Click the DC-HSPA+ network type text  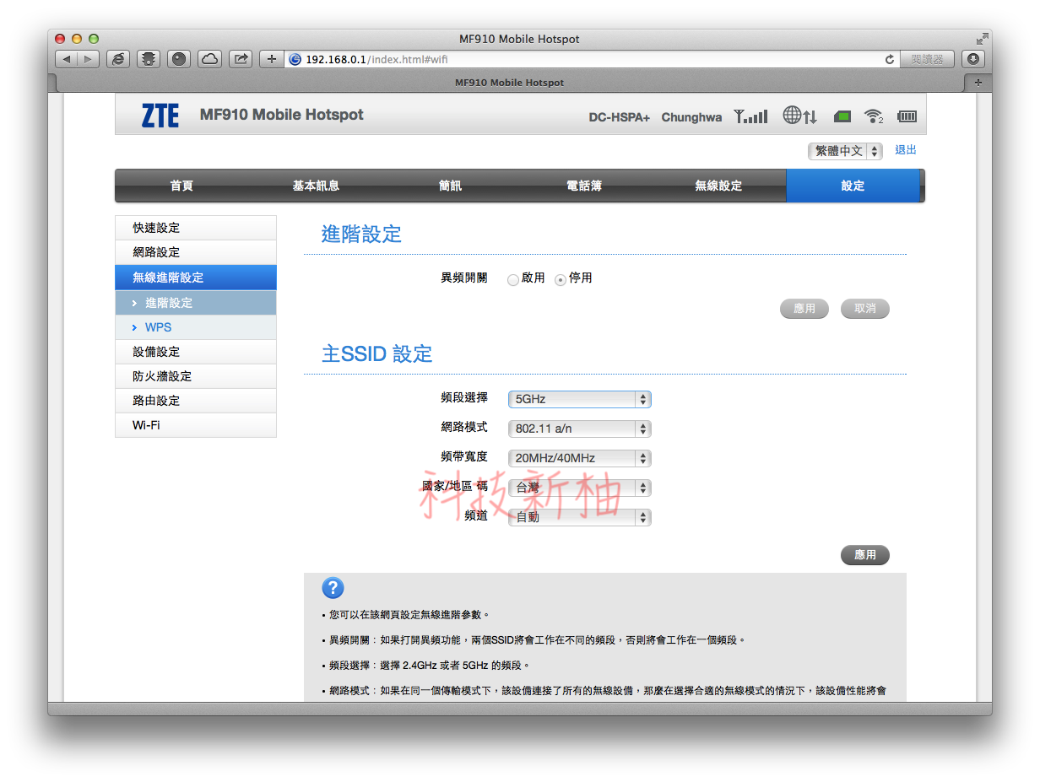click(620, 117)
